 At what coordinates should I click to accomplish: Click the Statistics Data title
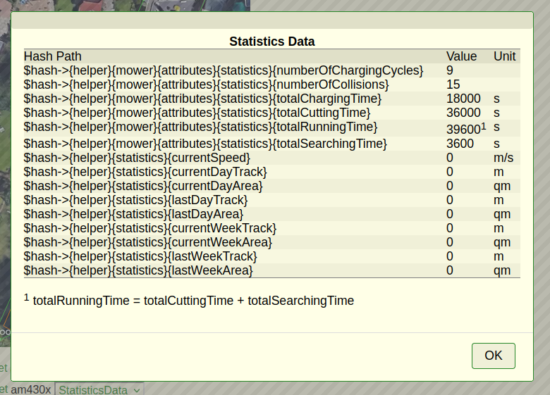click(272, 42)
